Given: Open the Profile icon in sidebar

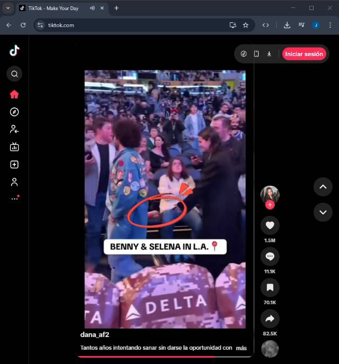Looking at the screenshot, I should (14, 182).
